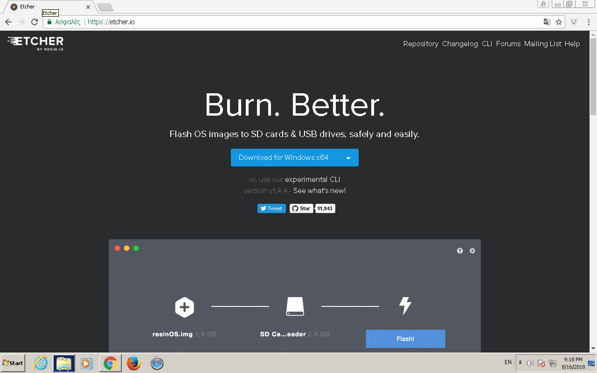
Task: Click the EN language indicator
Action: coord(508,362)
